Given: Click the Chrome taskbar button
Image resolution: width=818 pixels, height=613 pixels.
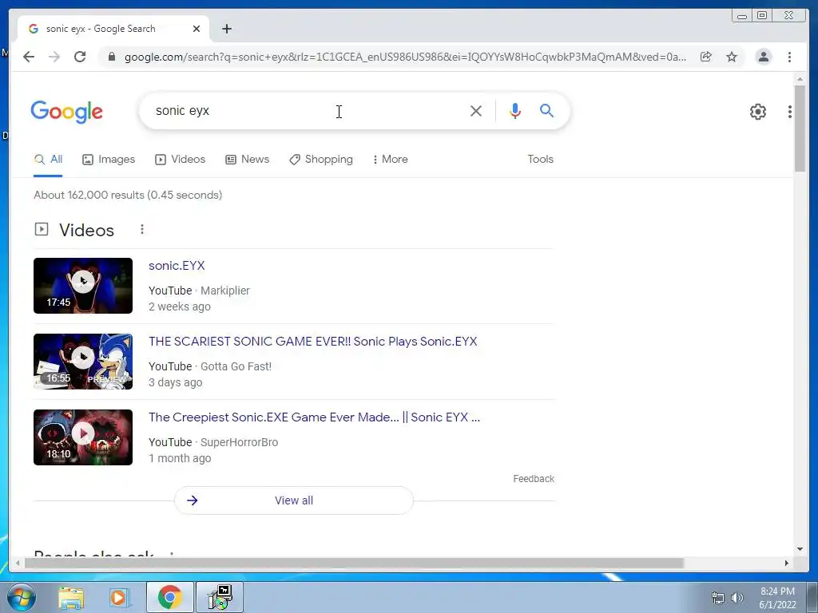Looking at the screenshot, I should pos(169,598).
